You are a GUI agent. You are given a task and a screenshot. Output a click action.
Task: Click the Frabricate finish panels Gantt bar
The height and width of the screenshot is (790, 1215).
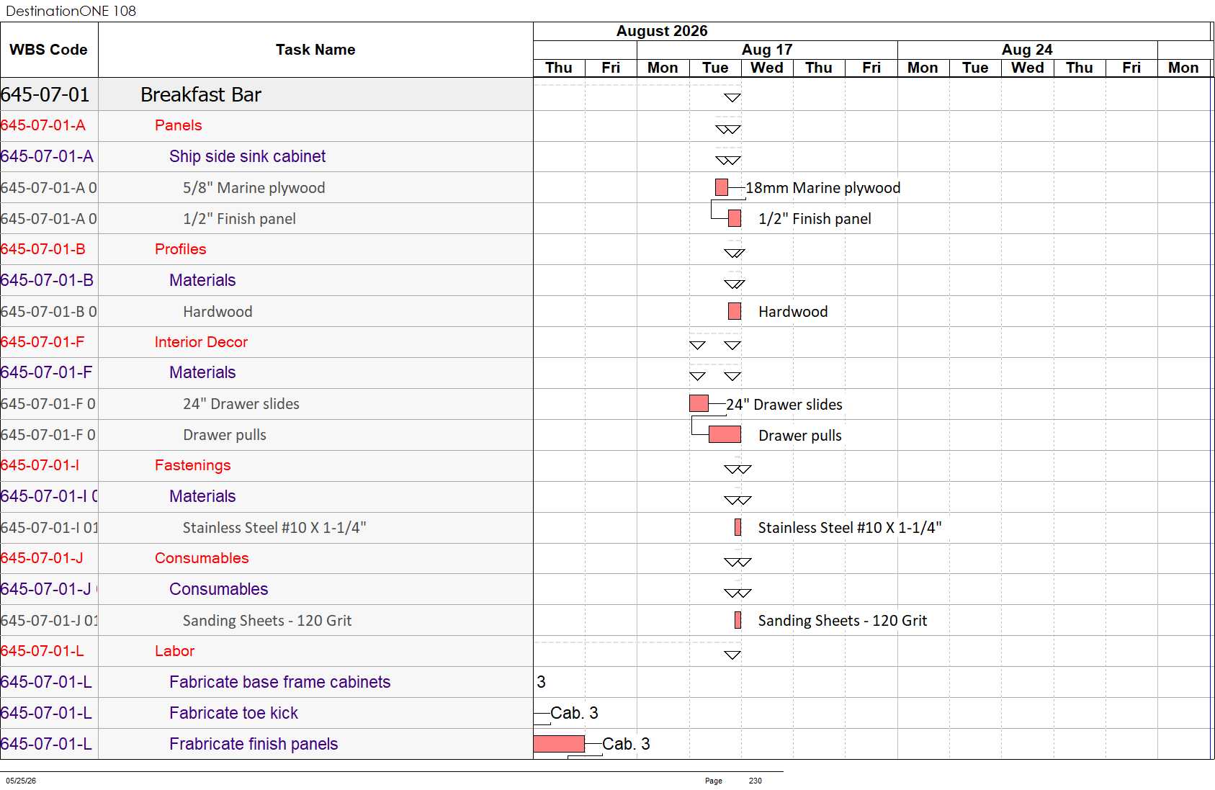(x=559, y=744)
